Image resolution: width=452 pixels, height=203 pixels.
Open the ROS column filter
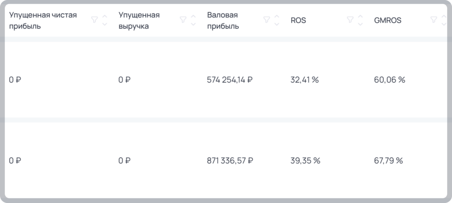click(350, 20)
